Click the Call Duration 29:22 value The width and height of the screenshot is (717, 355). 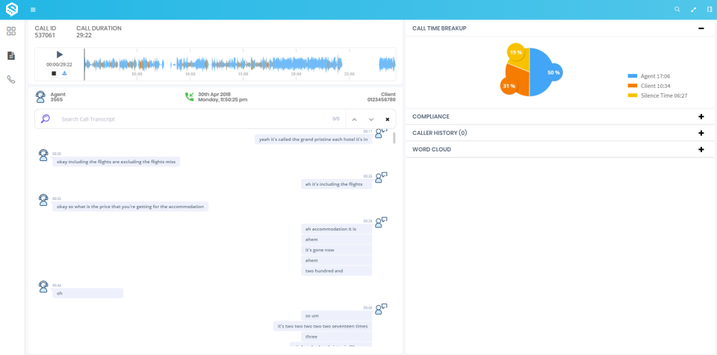84,35
